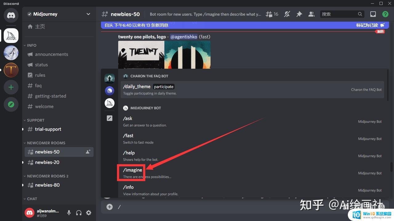Open the threads icon showing 16
The image size is (394, 221).
(x=272, y=14)
